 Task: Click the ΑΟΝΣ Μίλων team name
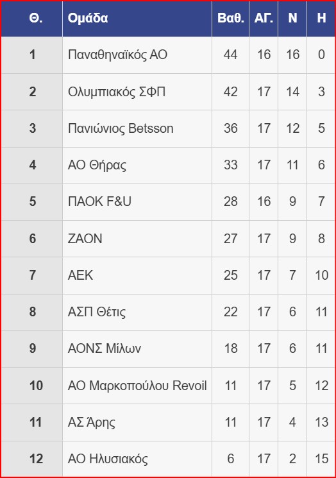105,348
